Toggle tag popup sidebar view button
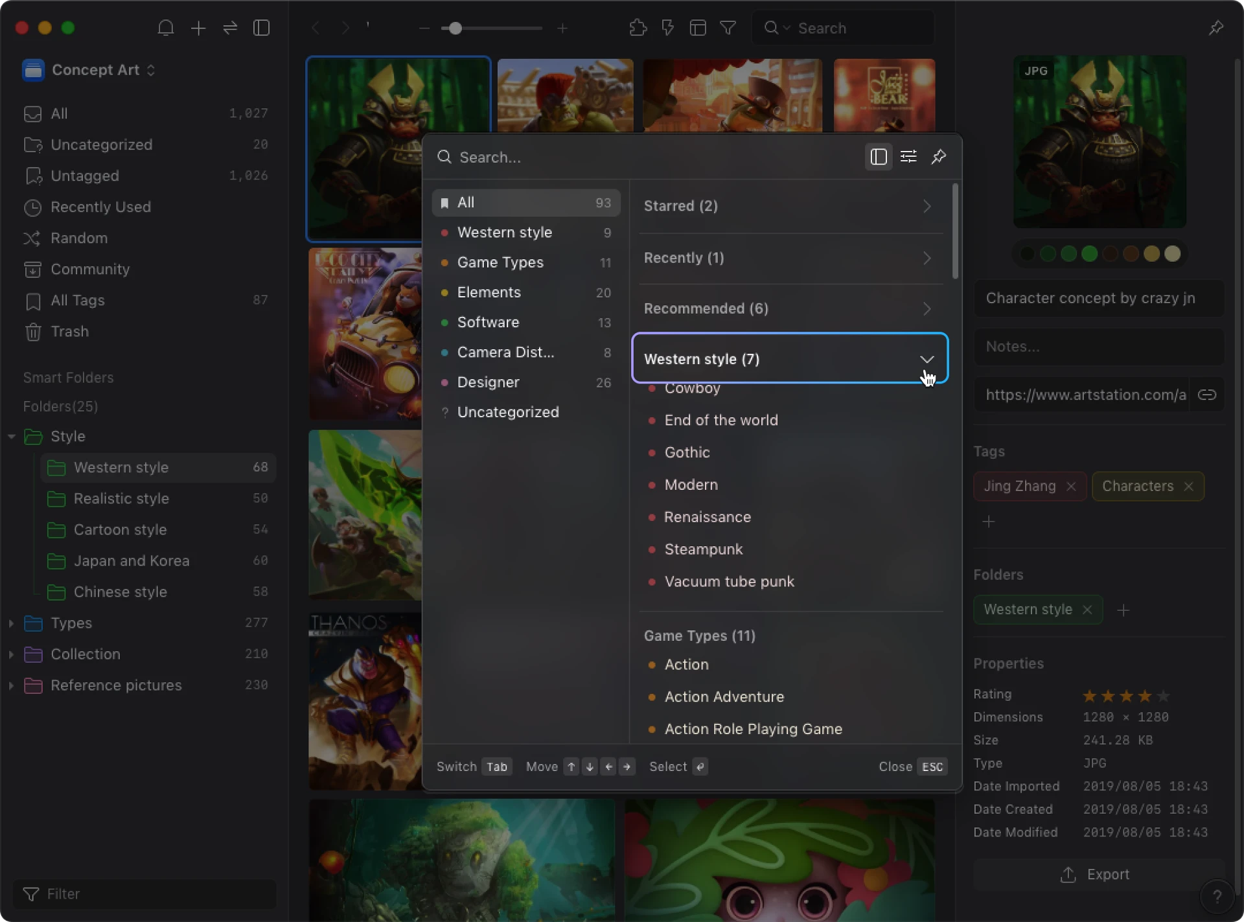 click(x=878, y=157)
